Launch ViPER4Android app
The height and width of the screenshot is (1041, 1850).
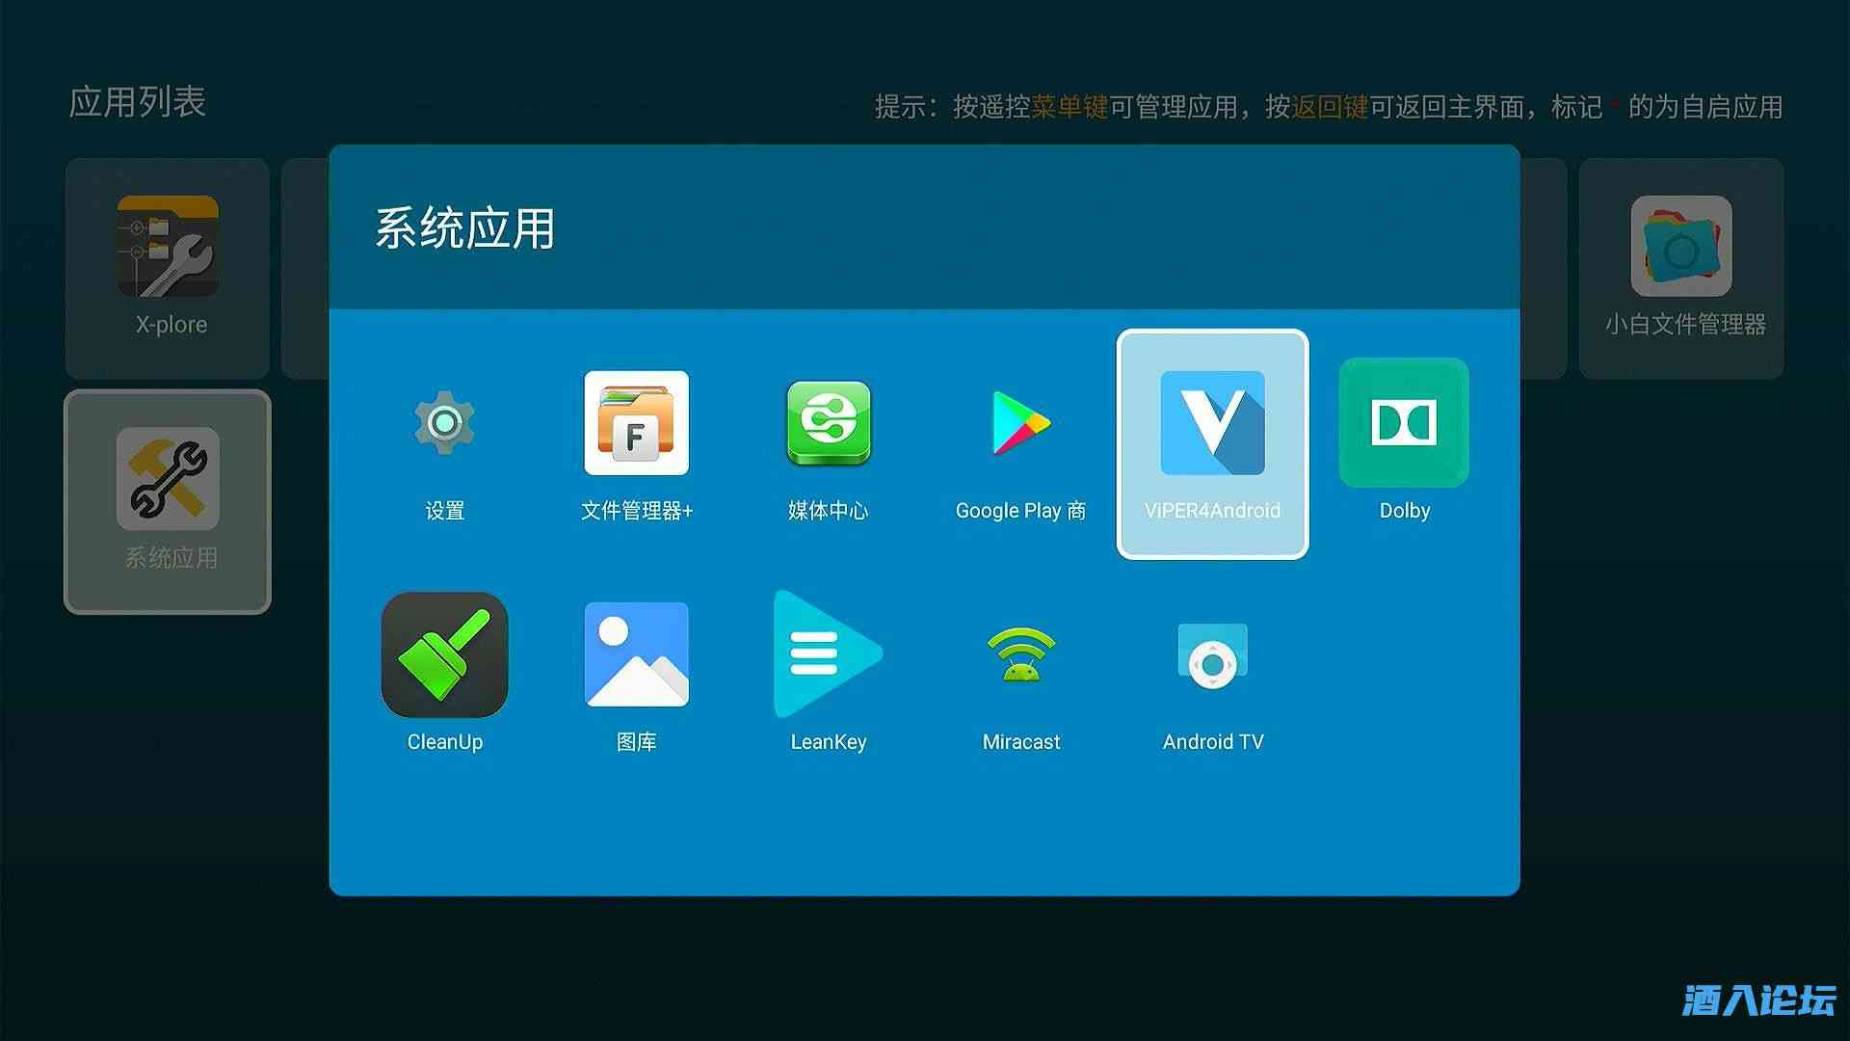click(x=1212, y=424)
